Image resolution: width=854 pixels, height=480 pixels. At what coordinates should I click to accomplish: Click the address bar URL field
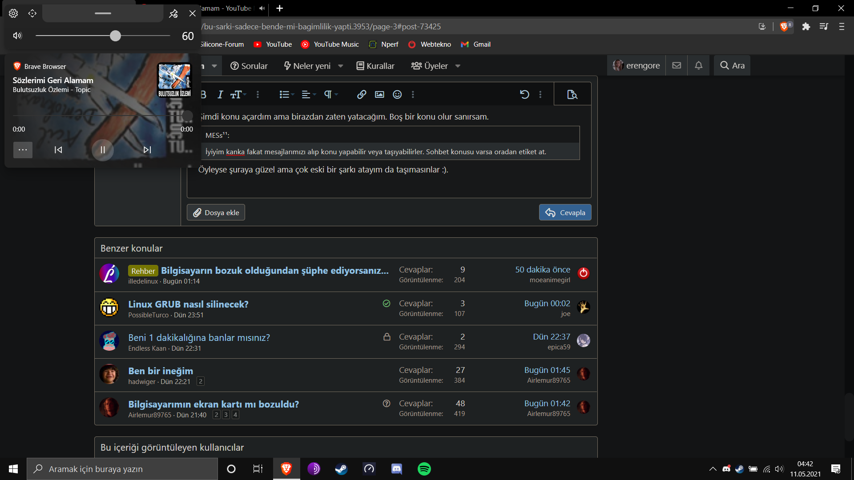click(476, 27)
